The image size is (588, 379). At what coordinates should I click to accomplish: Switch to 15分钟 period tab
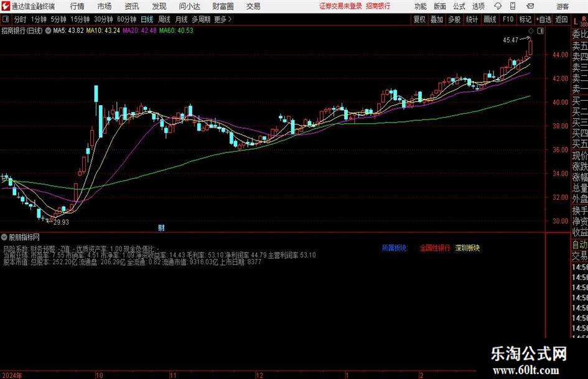pos(80,19)
